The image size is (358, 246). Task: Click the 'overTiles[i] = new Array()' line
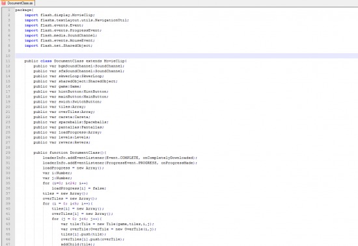pyautogui.click(x=83, y=214)
